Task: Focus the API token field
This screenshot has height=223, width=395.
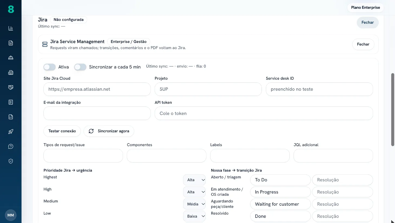Action: 264,113
